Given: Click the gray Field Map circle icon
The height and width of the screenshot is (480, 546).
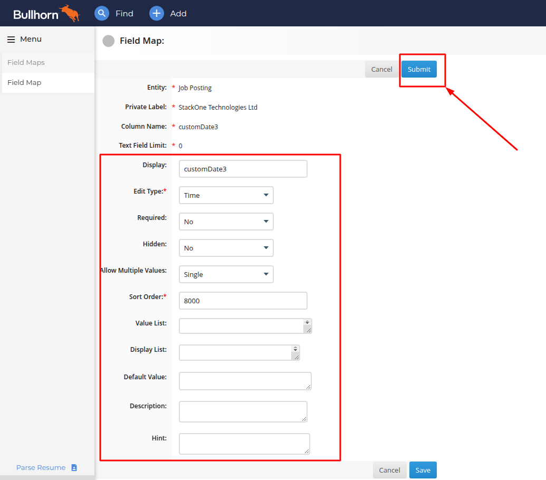Looking at the screenshot, I should (108, 41).
